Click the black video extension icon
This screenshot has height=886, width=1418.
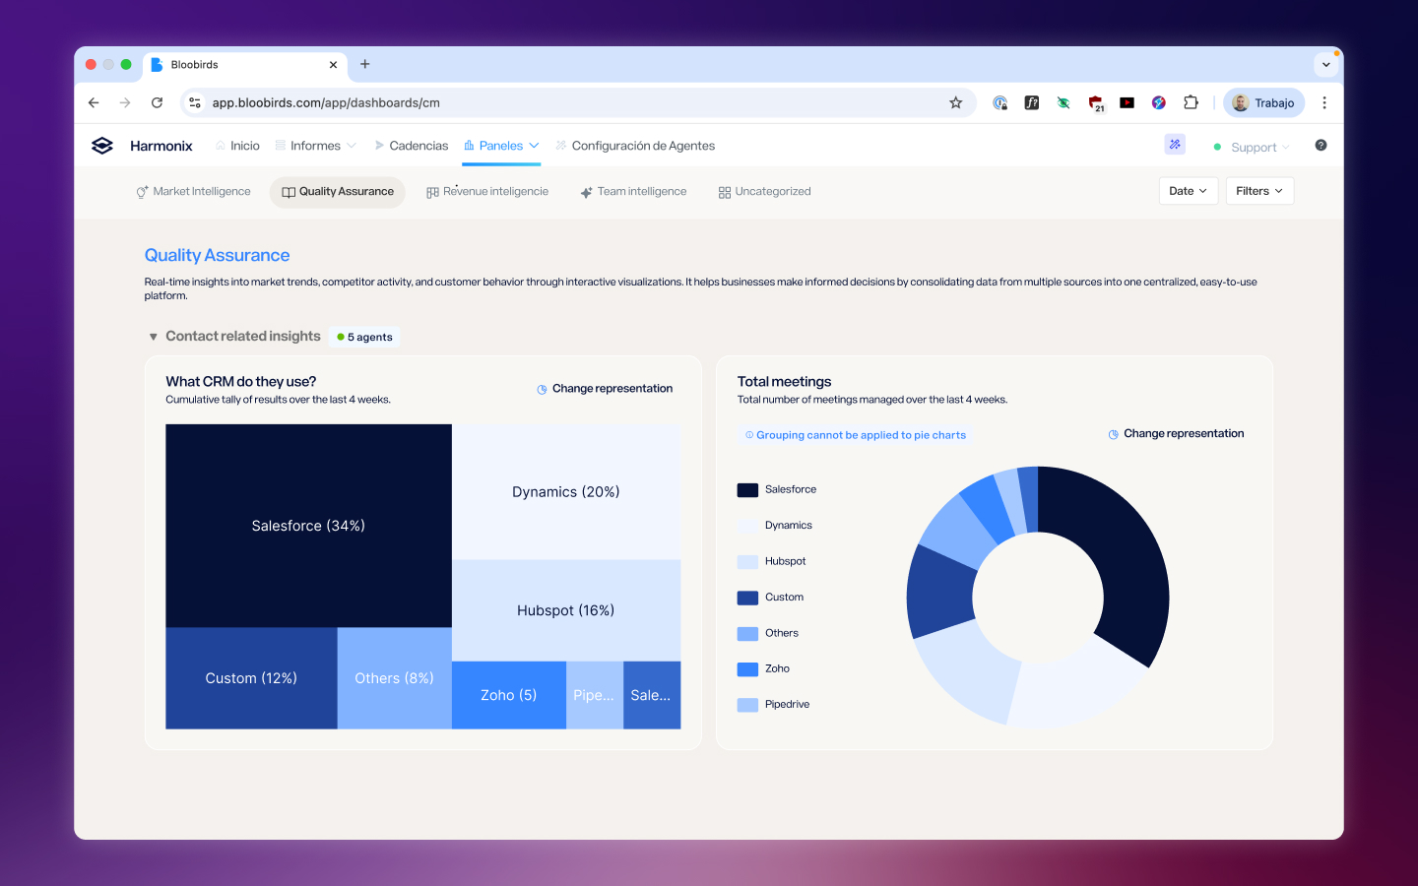click(x=1128, y=102)
